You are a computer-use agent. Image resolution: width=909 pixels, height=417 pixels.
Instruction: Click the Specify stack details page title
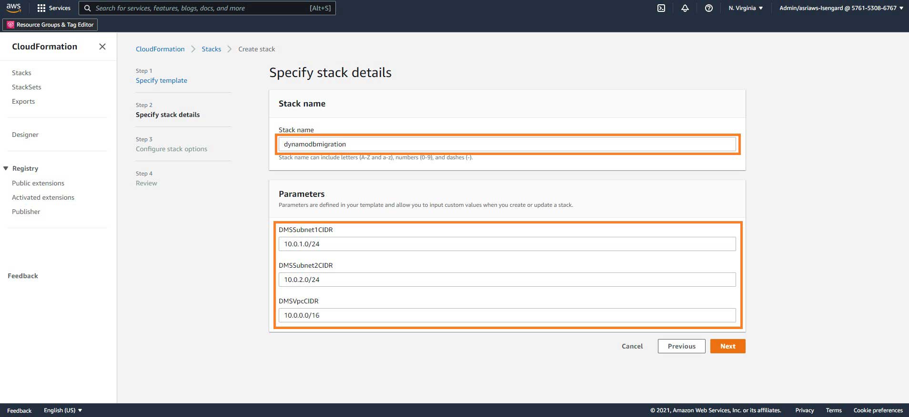330,72
